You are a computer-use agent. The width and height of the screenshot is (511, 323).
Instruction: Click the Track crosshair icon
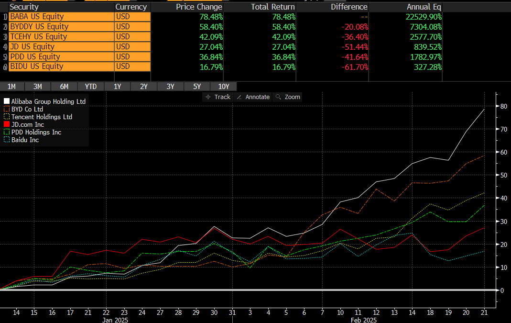(x=208, y=97)
